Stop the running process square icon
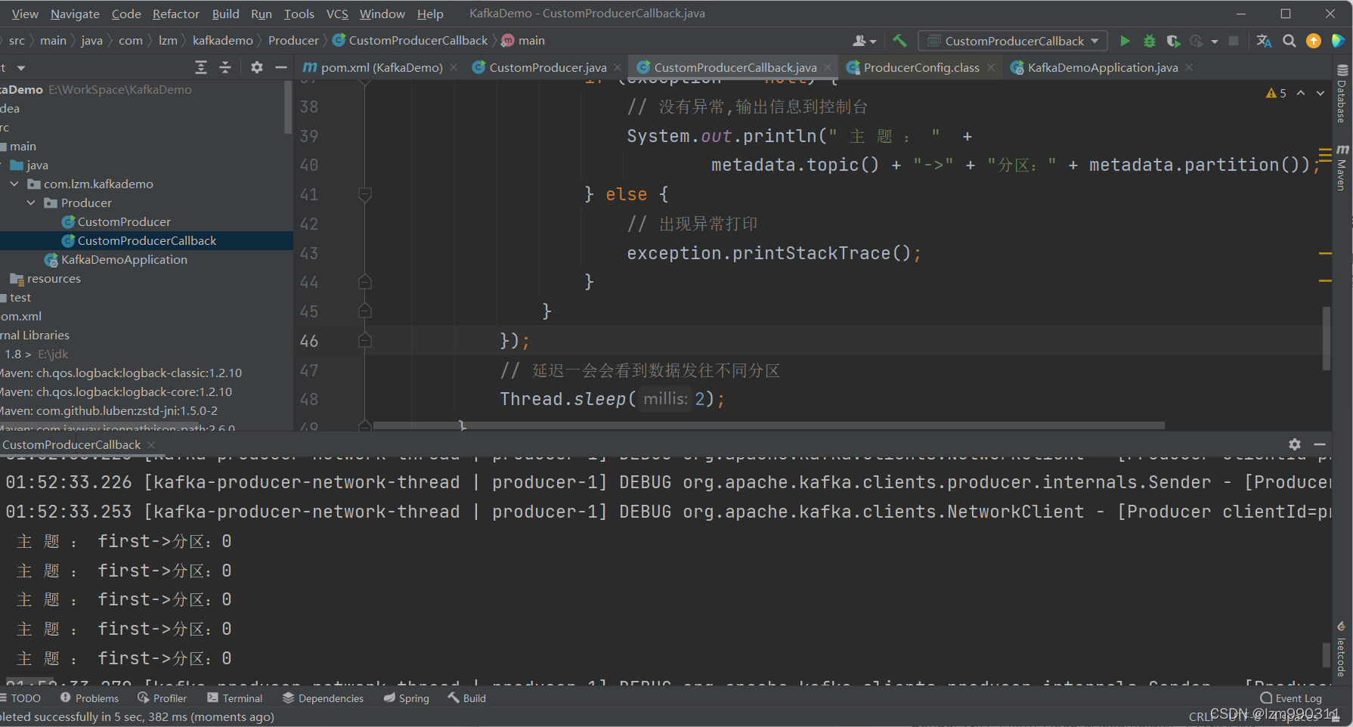The width and height of the screenshot is (1353, 727). pos(1234,41)
